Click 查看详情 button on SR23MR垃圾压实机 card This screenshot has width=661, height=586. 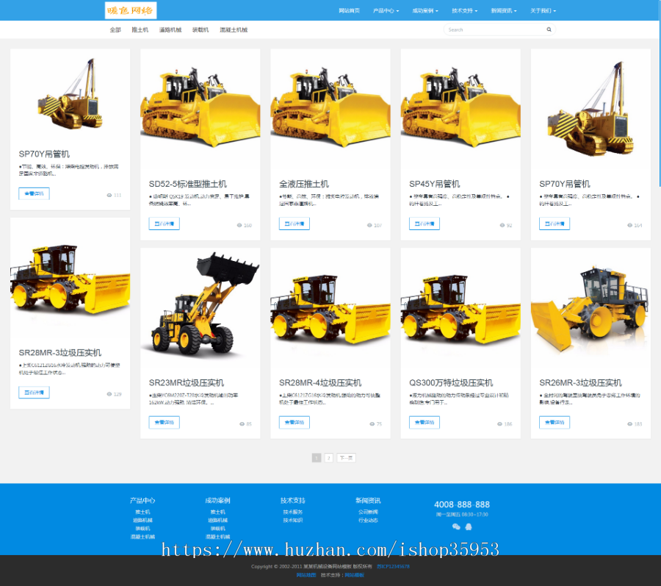pos(165,422)
